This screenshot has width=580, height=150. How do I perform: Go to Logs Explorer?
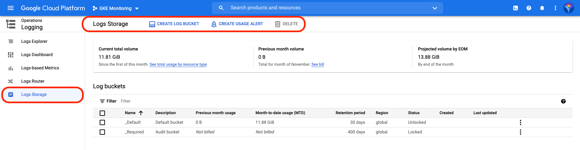click(x=34, y=41)
